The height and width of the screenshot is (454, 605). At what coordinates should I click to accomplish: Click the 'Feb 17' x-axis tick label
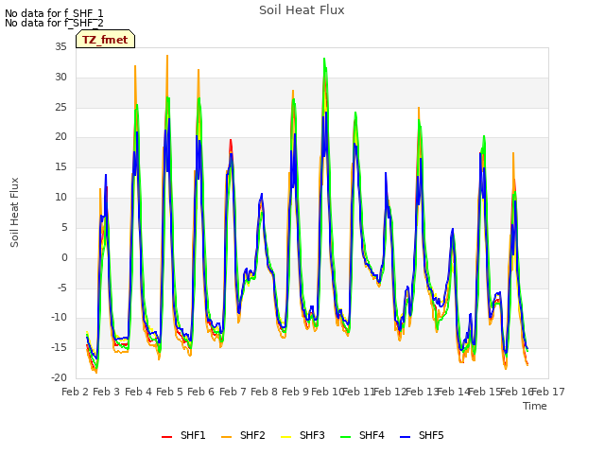pyautogui.click(x=548, y=392)
